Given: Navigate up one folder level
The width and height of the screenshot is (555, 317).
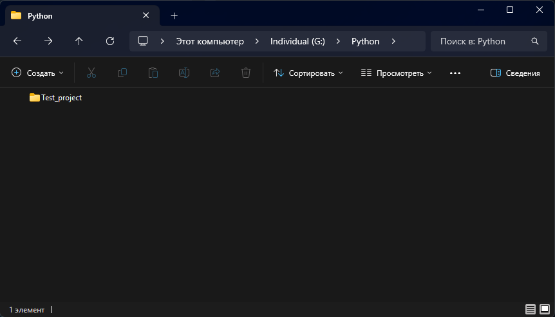Looking at the screenshot, I should 79,41.
